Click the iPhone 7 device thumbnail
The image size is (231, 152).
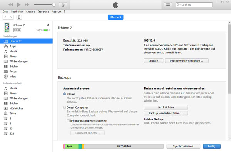tap(7, 27)
